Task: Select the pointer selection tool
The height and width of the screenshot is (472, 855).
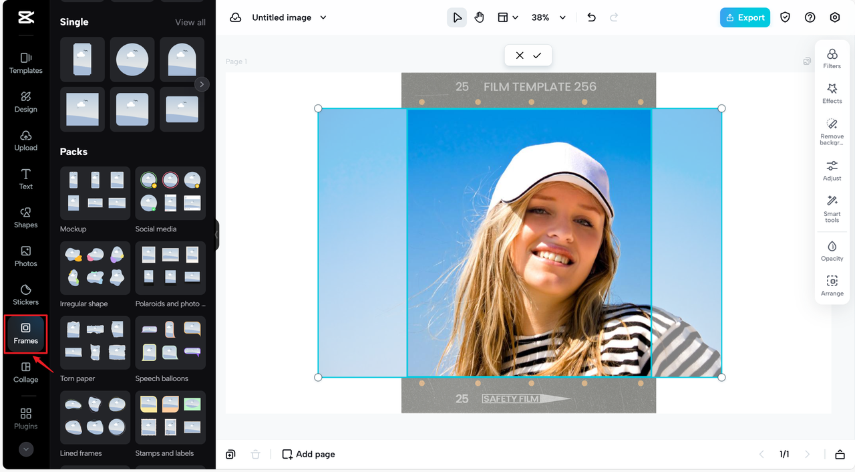Action: click(457, 17)
